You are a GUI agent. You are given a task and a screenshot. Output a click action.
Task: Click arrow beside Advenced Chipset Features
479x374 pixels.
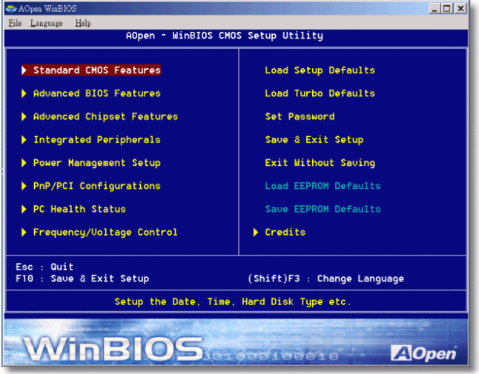pyautogui.click(x=24, y=116)
